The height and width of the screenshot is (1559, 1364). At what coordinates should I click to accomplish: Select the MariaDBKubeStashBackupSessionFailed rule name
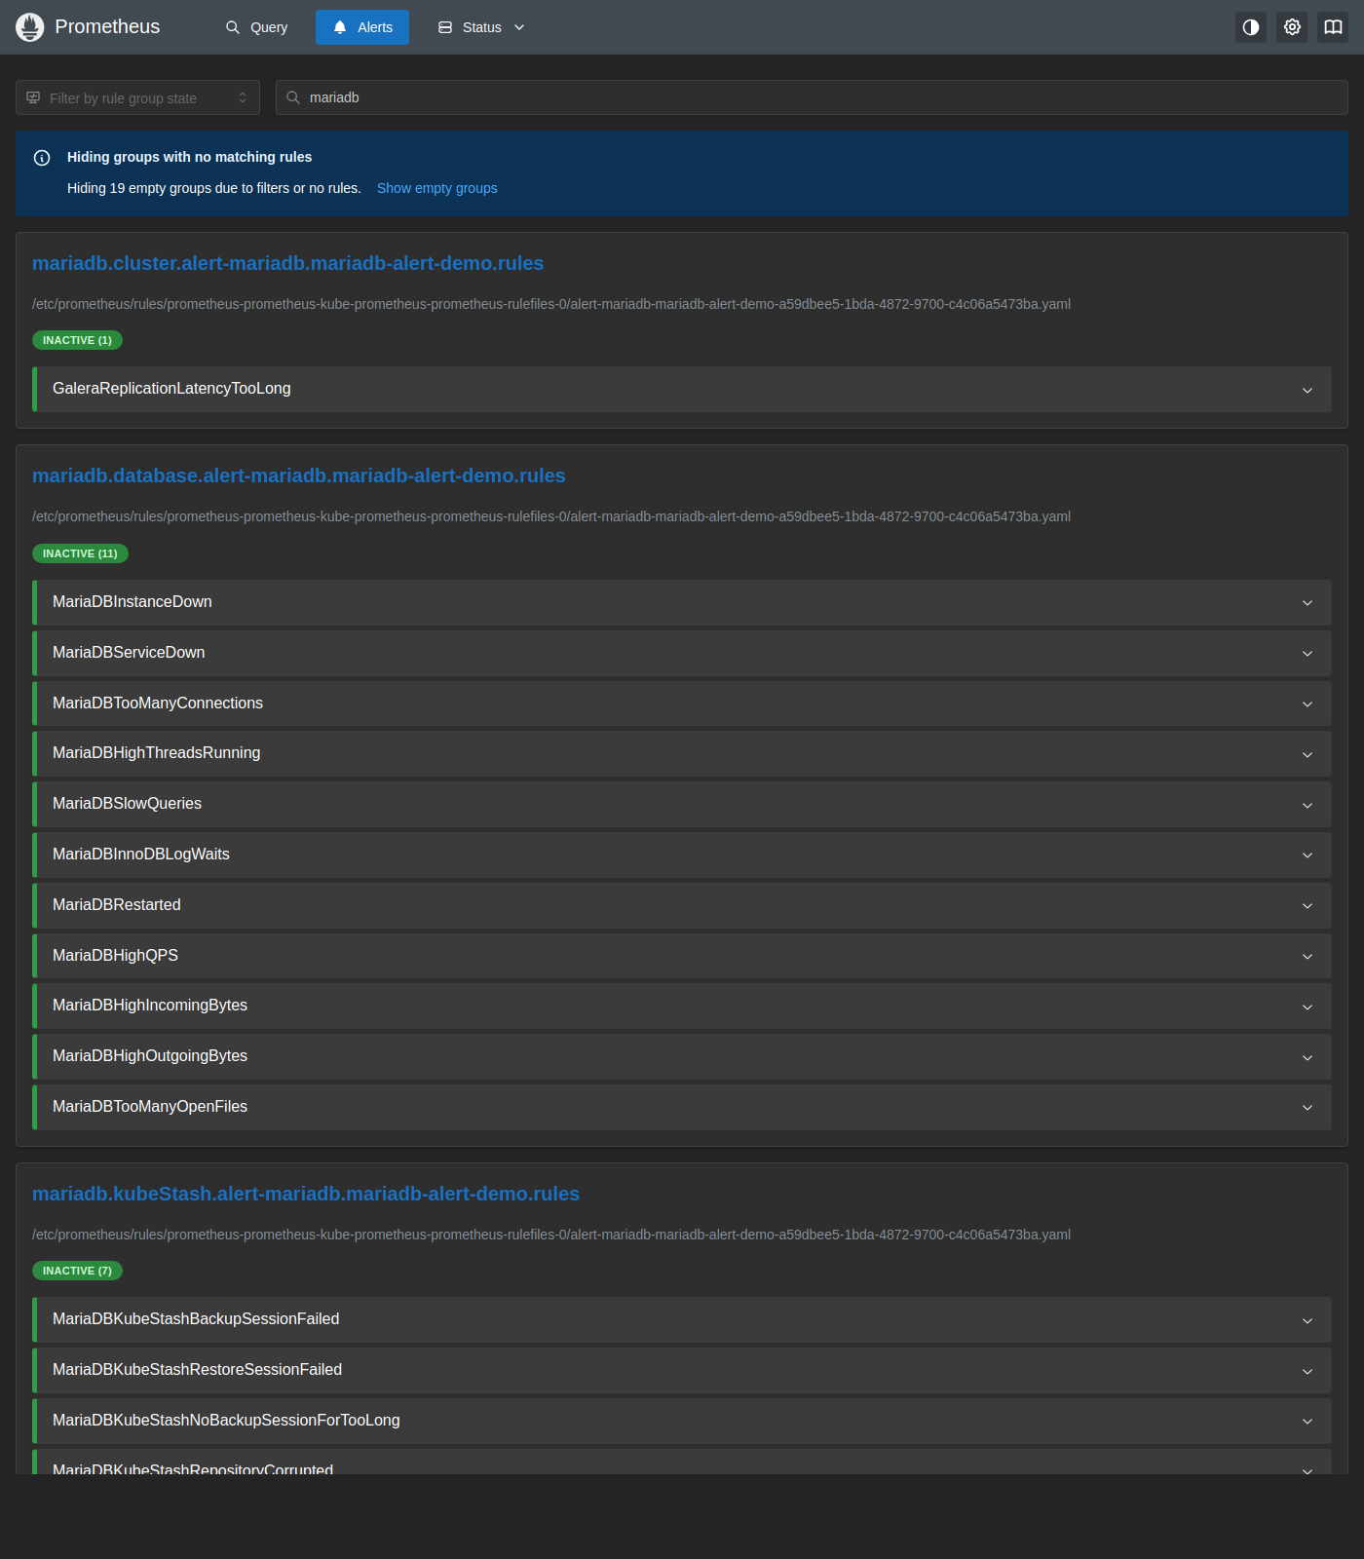pyautogui.click(x=196, y=1318)
